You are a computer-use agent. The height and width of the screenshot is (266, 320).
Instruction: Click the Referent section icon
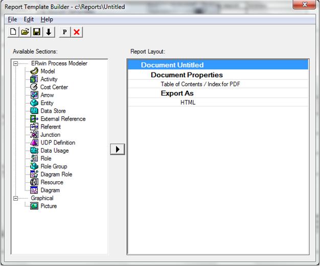point(34,127)
